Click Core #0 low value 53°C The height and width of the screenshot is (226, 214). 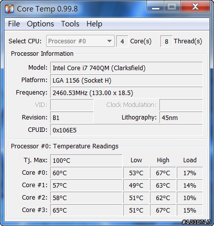[136, 173]
